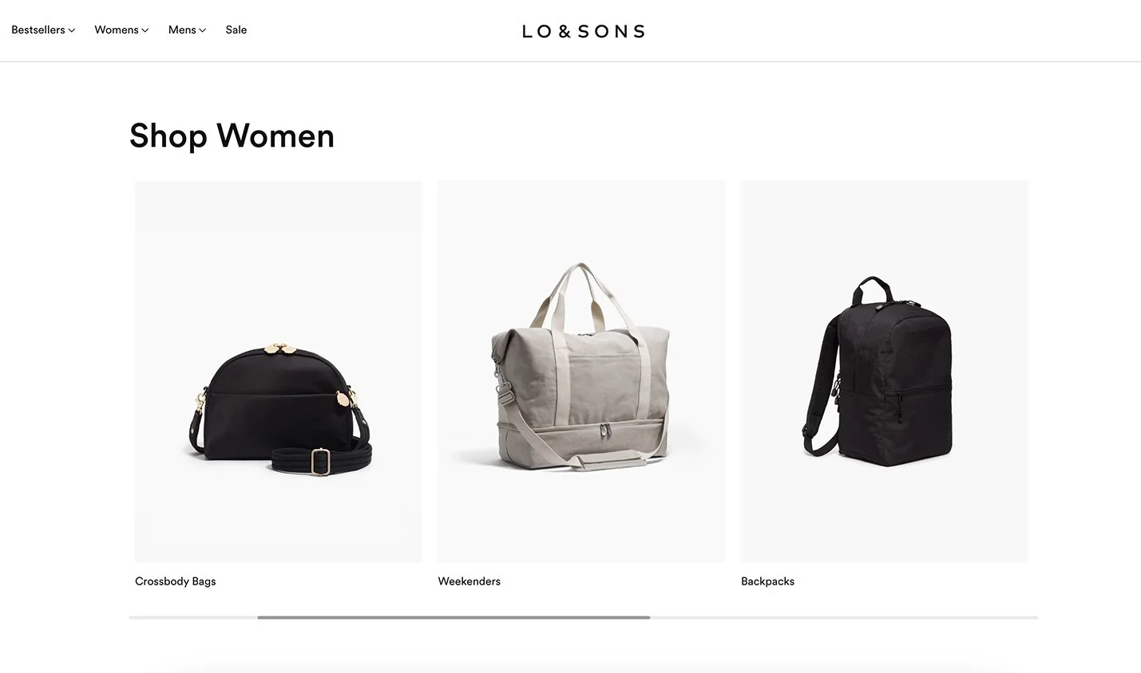Click the Bestsellers menu label

tap(38, 30)
